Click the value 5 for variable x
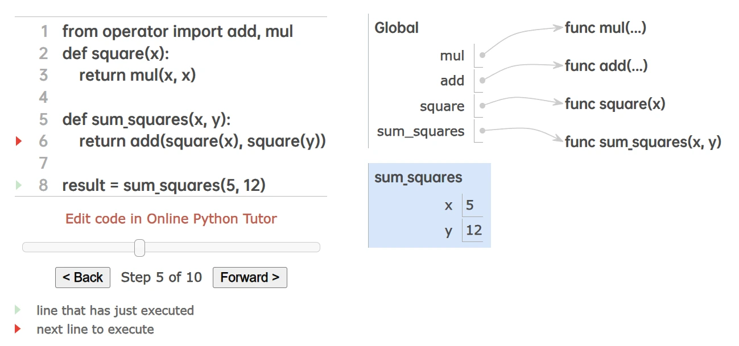 [470, 205]
